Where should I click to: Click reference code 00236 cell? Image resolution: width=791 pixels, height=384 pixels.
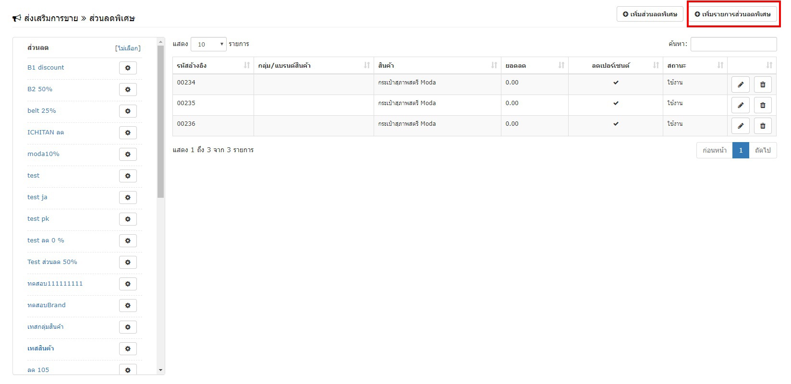pos(213,126)
